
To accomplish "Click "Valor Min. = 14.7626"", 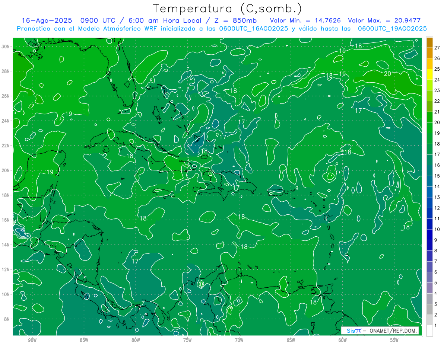I will pos(305,20).
